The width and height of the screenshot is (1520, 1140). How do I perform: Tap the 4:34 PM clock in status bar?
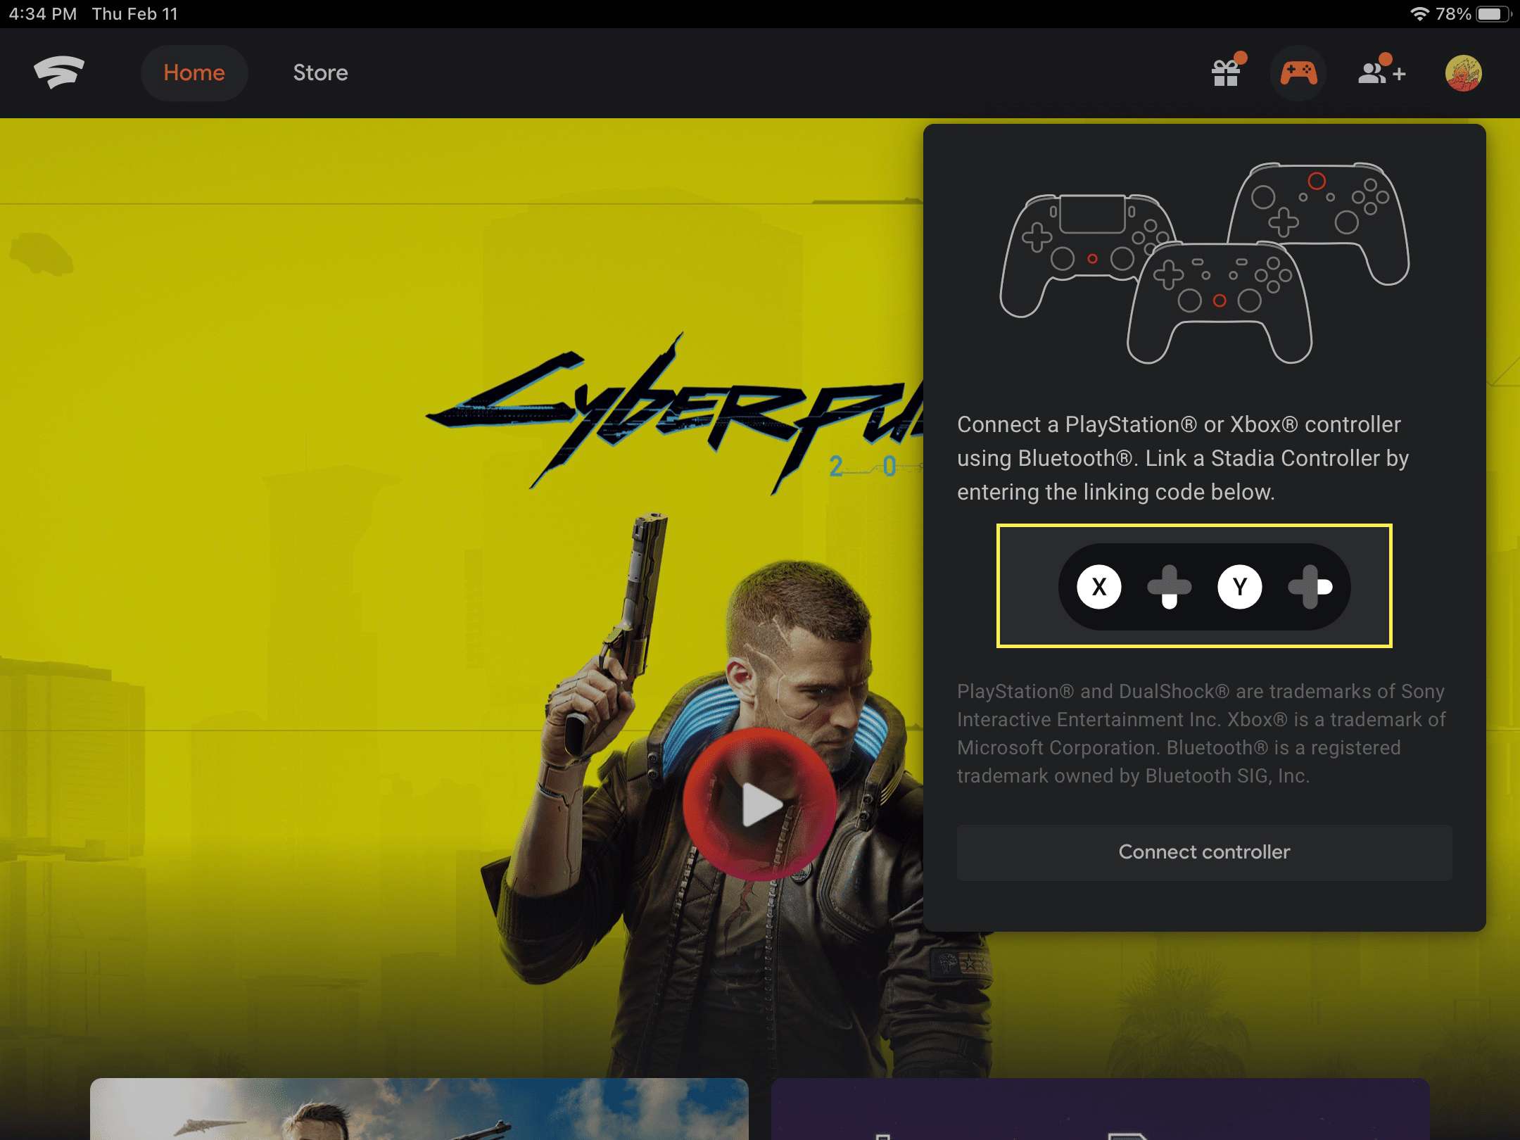(x=42, y=14)
